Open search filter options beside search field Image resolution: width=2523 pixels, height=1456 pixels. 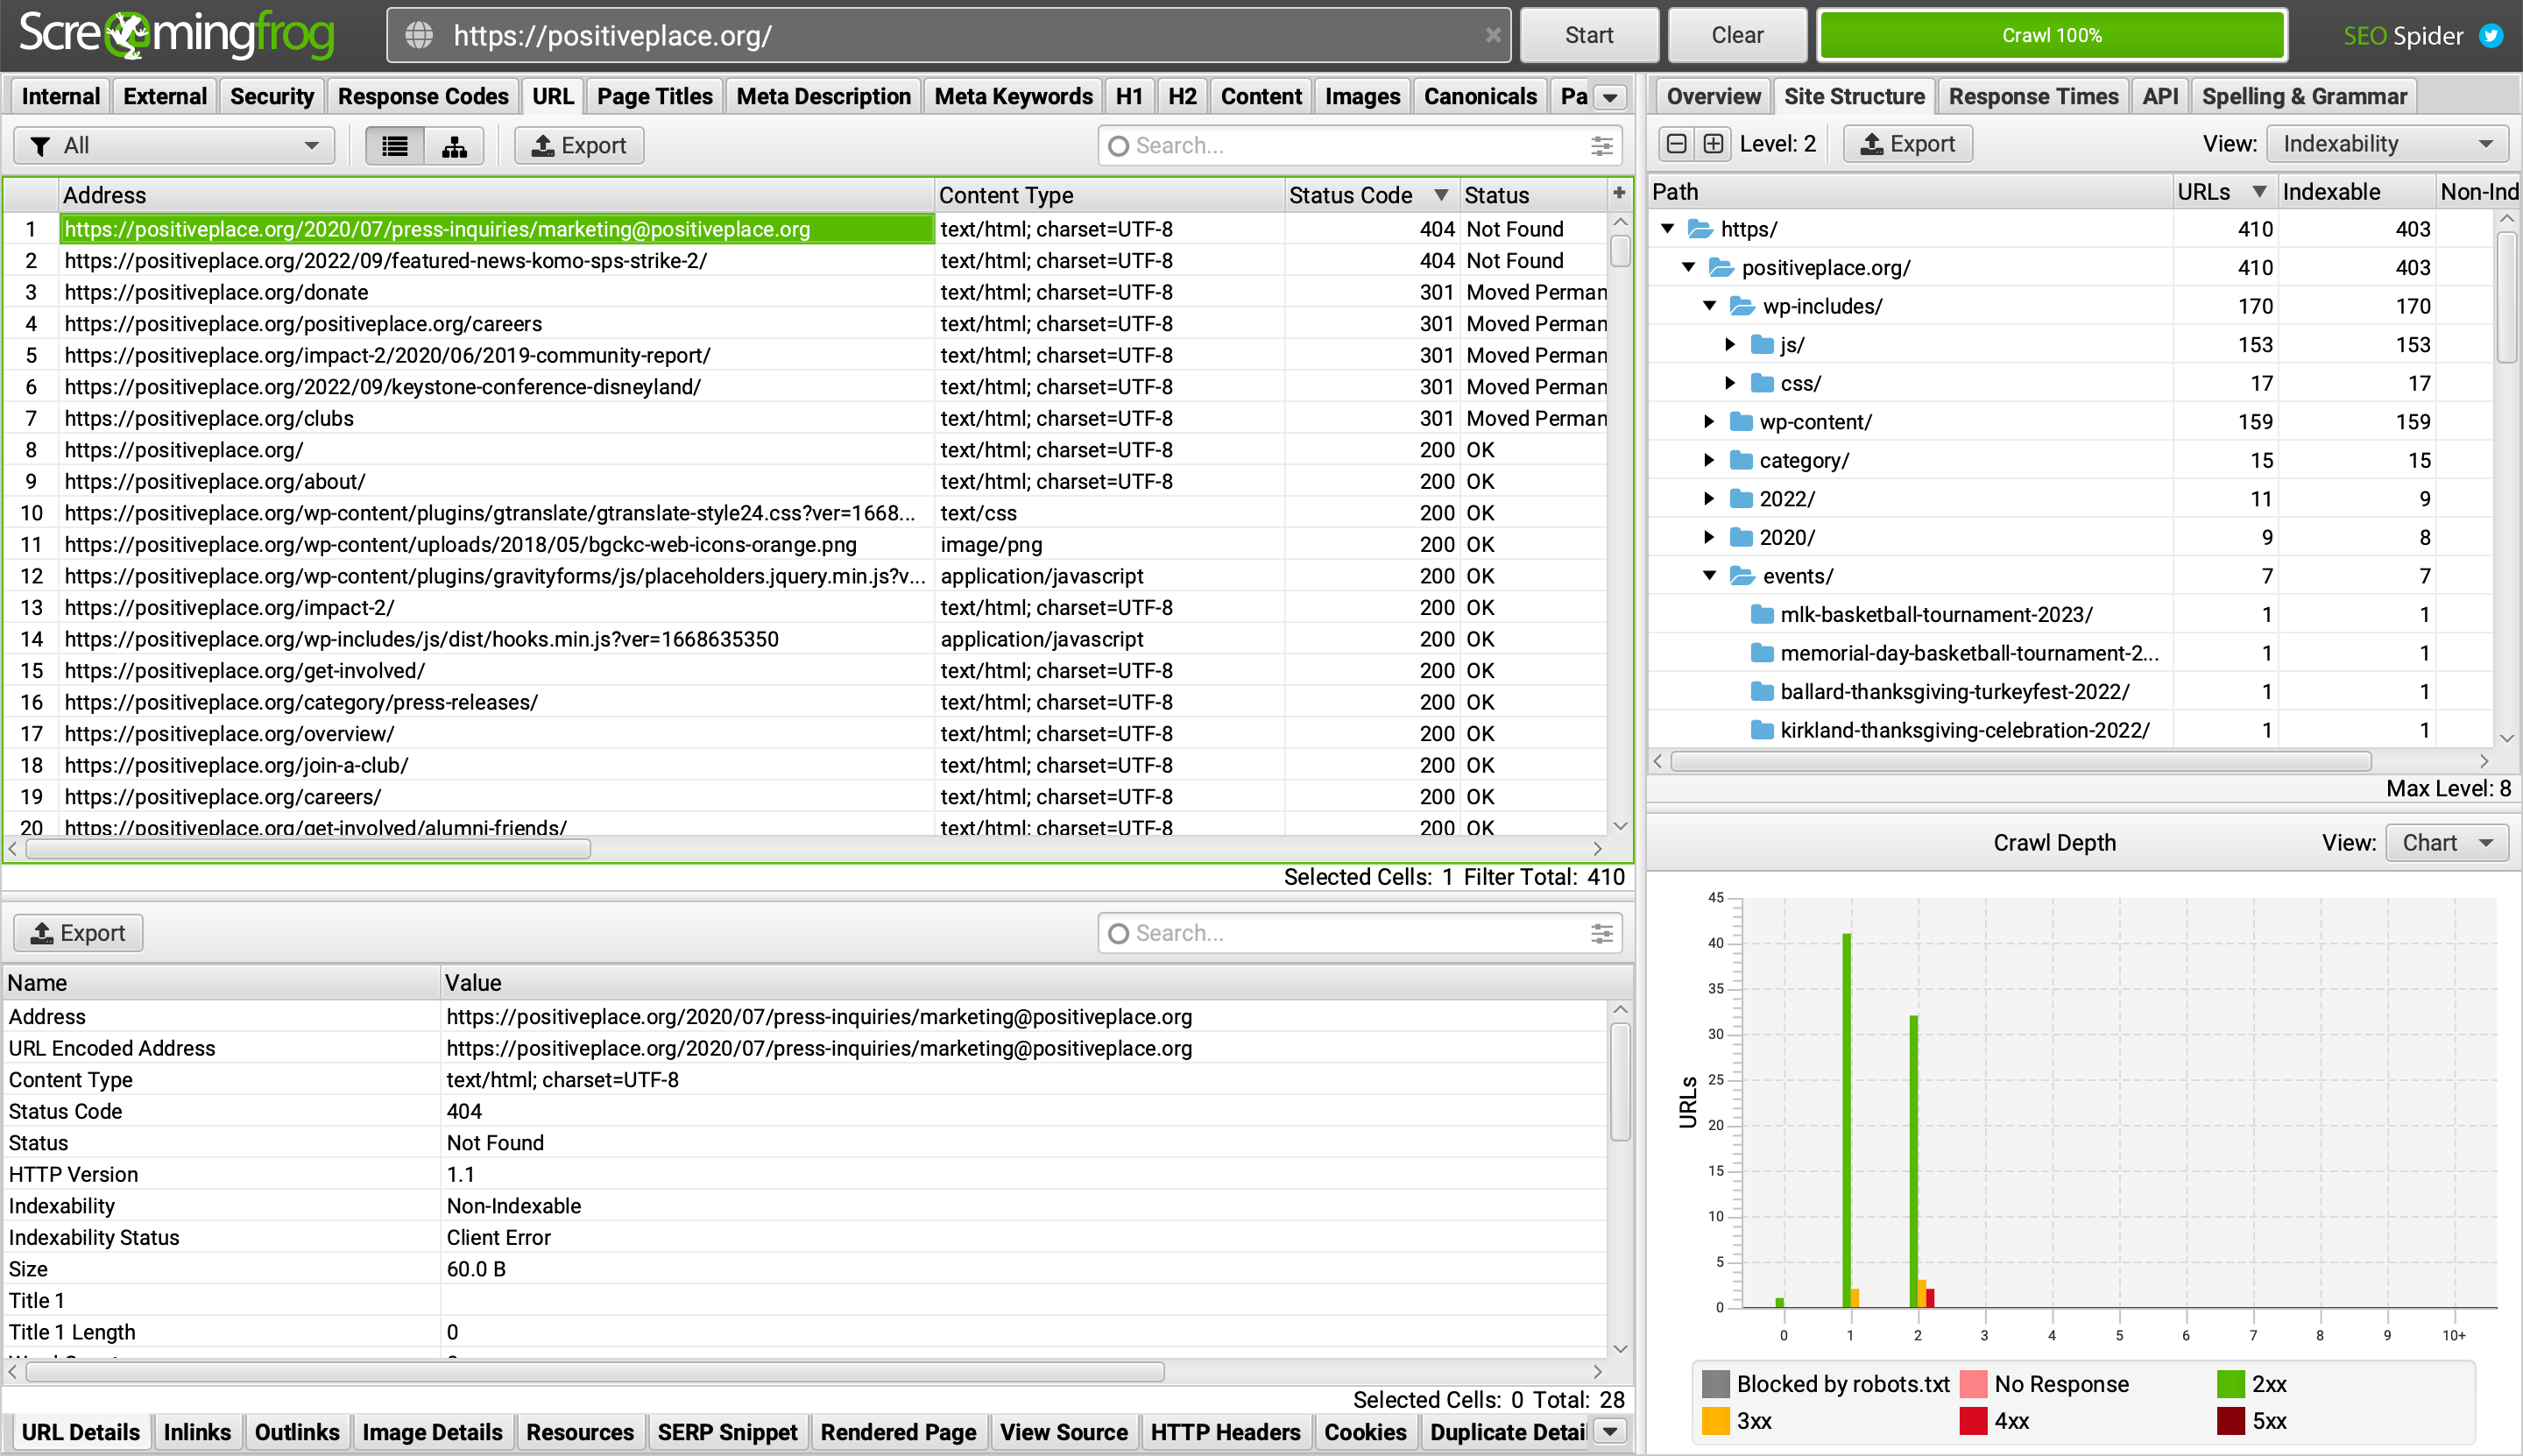[x=1601, y=145]
